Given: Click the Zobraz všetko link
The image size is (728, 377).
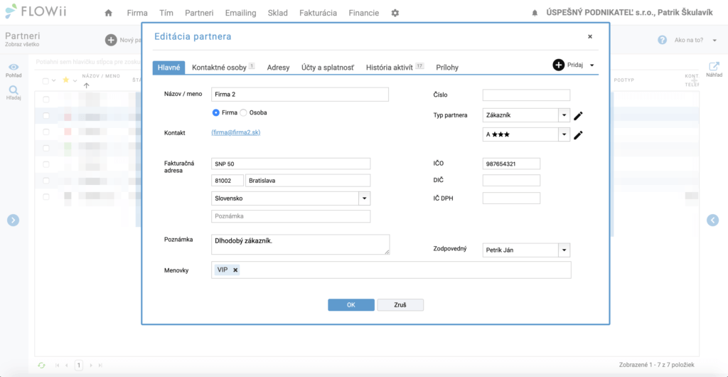Looking at the screenshot, I should (22, 45).
